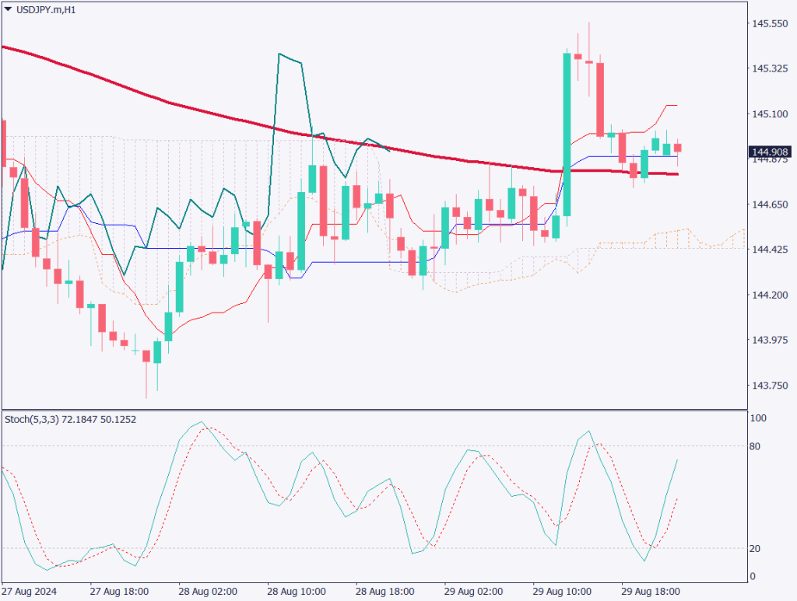The image size is (797, 601).
Task: Click the stochastic 80 level label
Action: [x=755, y=446]
